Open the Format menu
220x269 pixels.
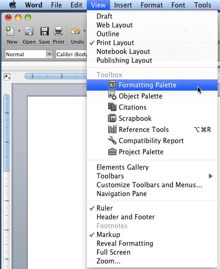(x=152, y=5)
